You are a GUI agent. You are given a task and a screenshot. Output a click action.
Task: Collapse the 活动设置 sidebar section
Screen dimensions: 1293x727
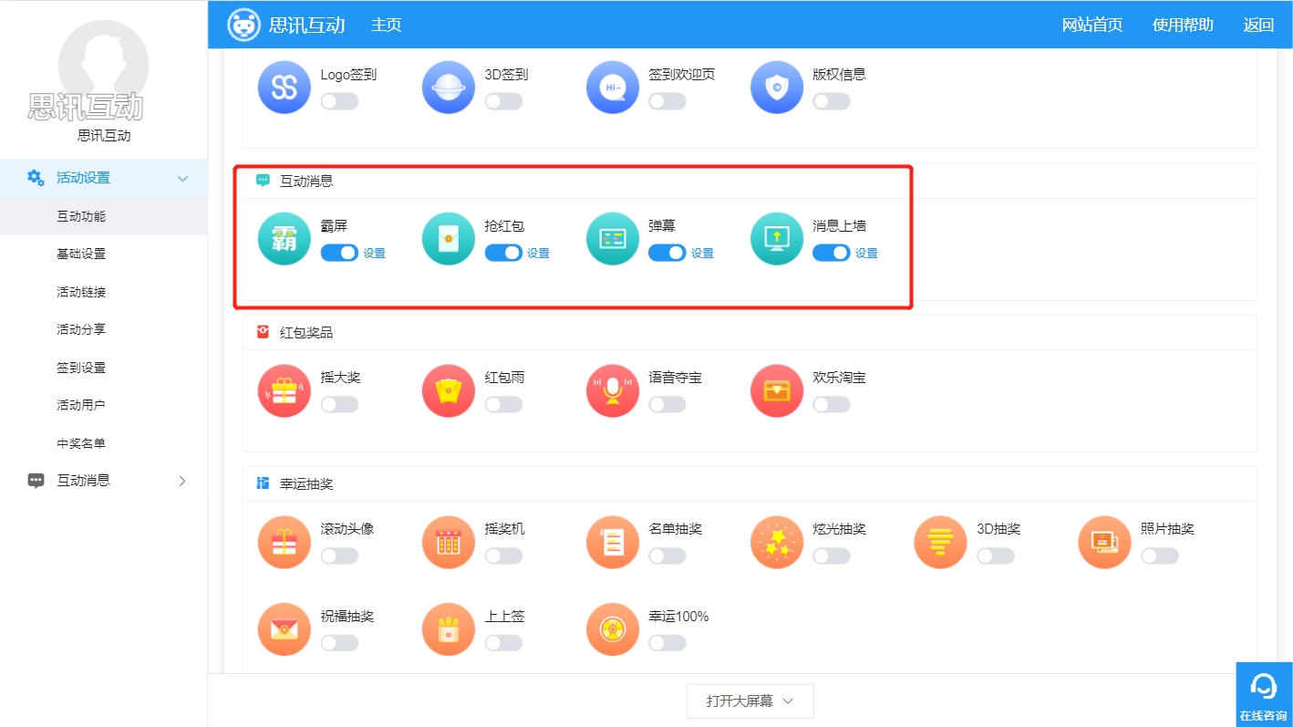(104, 178)
